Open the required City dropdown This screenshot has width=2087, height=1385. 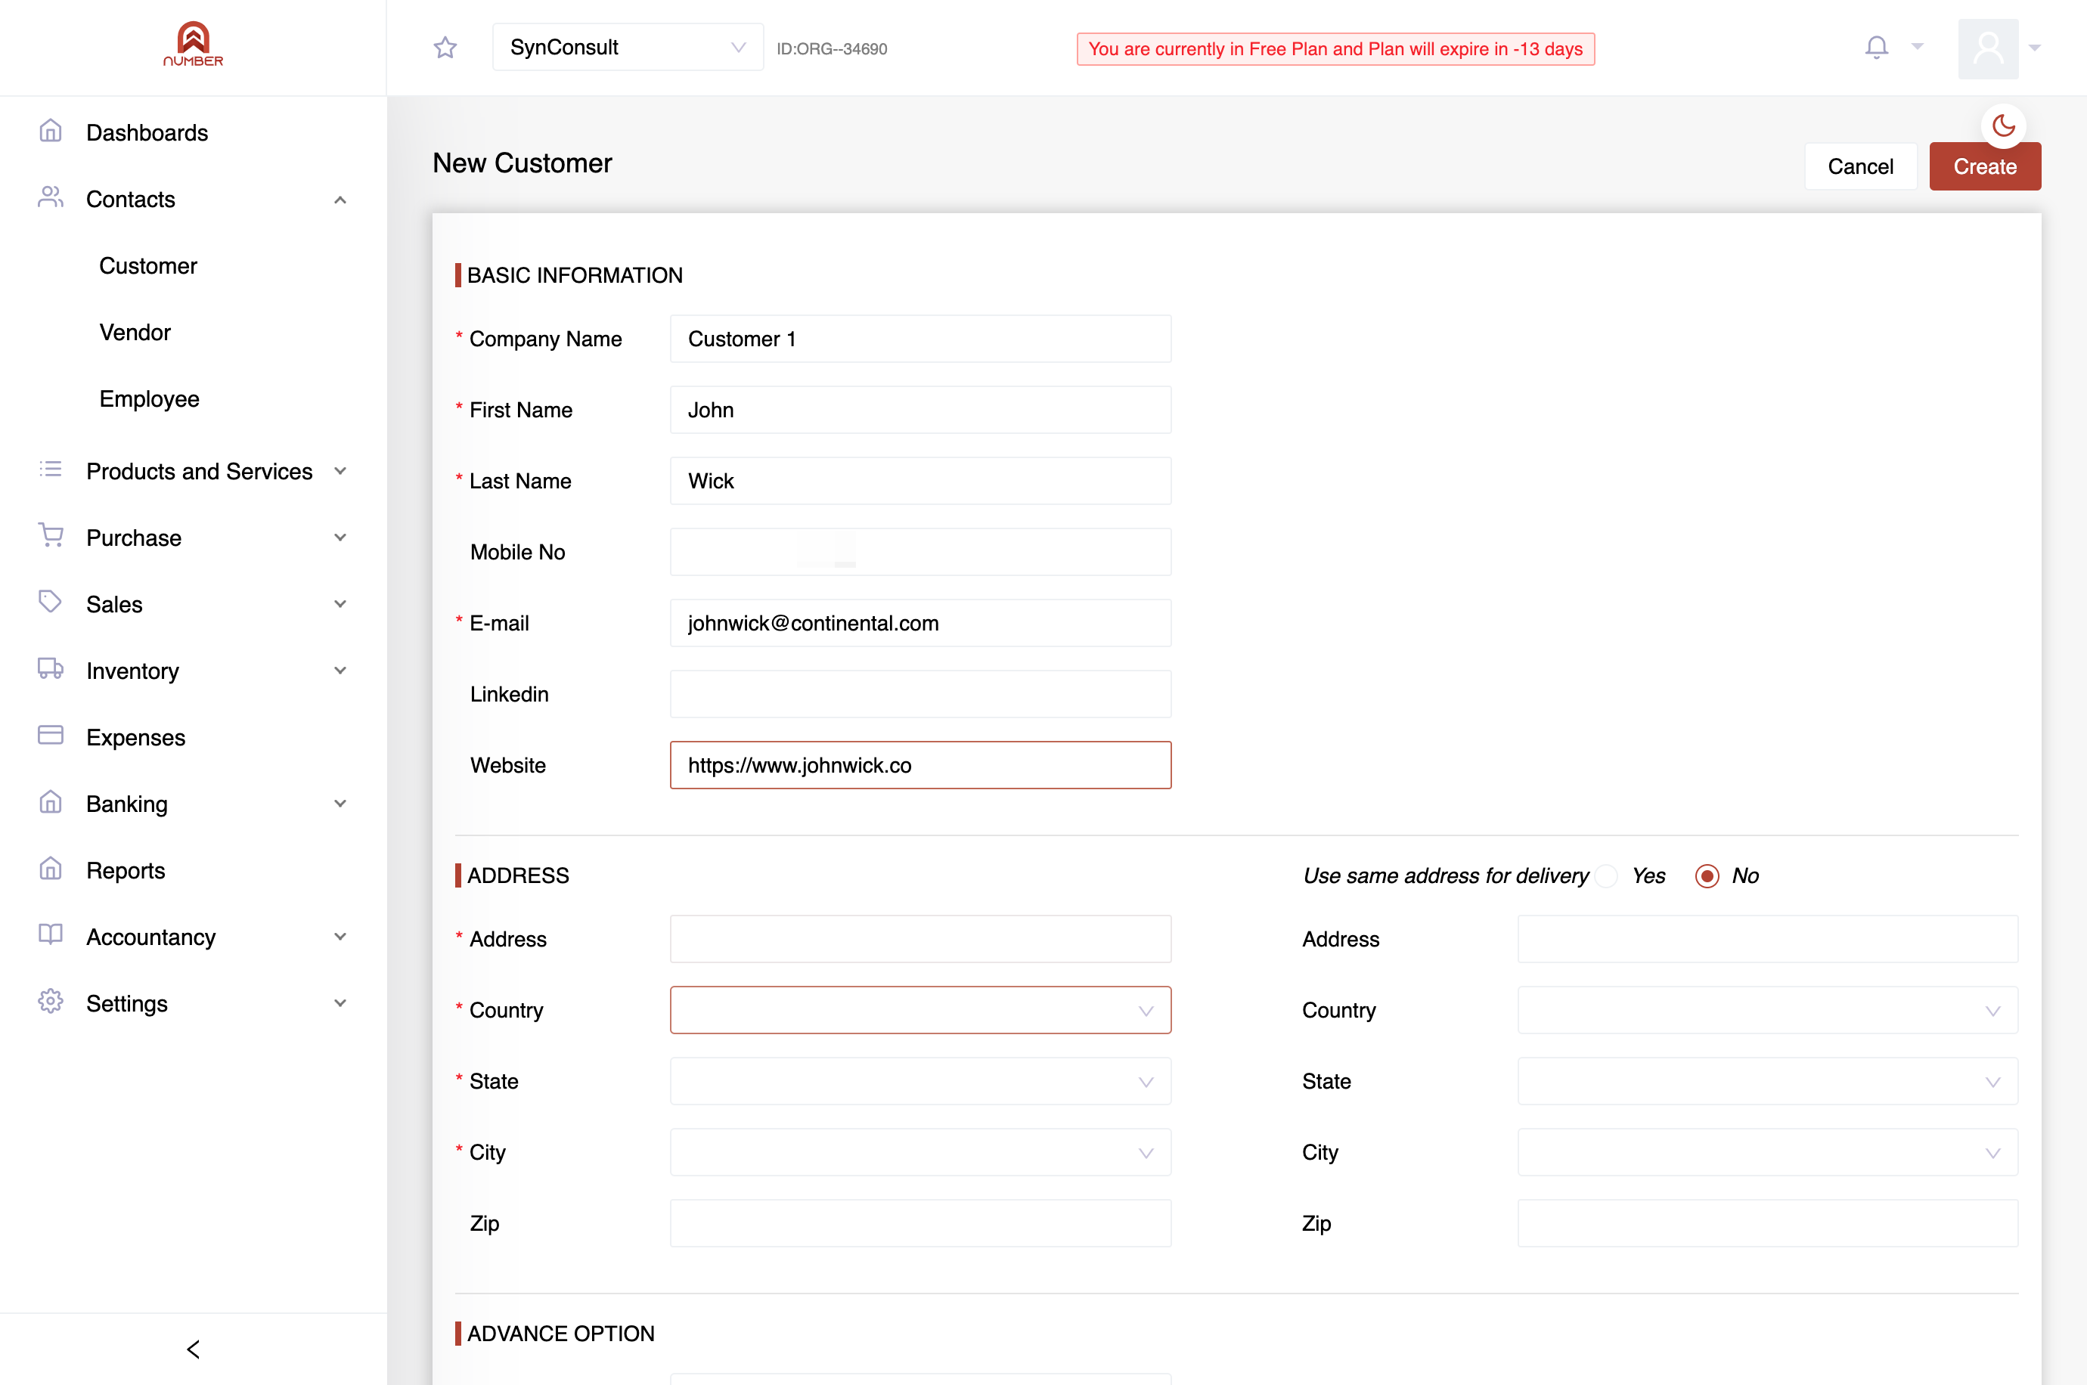coord(920,1153)
